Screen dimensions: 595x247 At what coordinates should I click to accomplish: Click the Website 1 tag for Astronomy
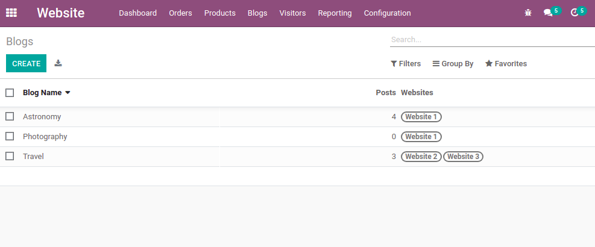click(421, 117)
